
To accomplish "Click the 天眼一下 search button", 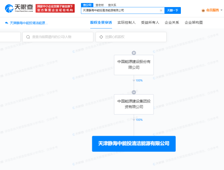I will click(173, 10).
